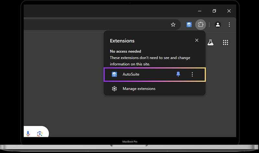Open the Search Labs flask icon
Image resolution: width=259 pixels, height=153 pixels.
point(210,42)
